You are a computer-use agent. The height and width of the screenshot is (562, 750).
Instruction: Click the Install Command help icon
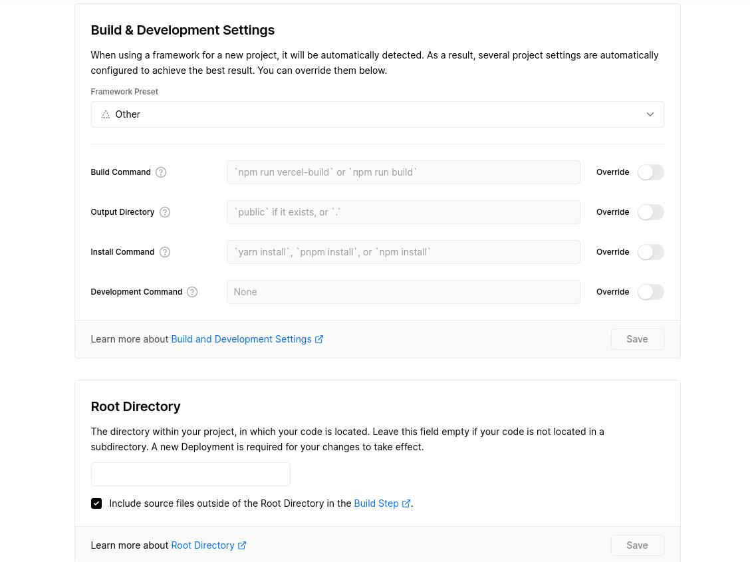tap(165, 252)
